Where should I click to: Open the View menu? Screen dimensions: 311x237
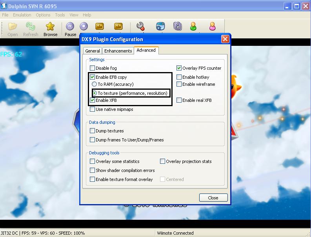(x=74, y=15)
